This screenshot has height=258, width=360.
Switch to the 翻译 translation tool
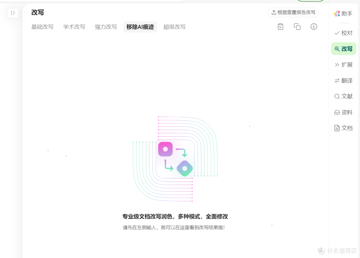point(343,80)
